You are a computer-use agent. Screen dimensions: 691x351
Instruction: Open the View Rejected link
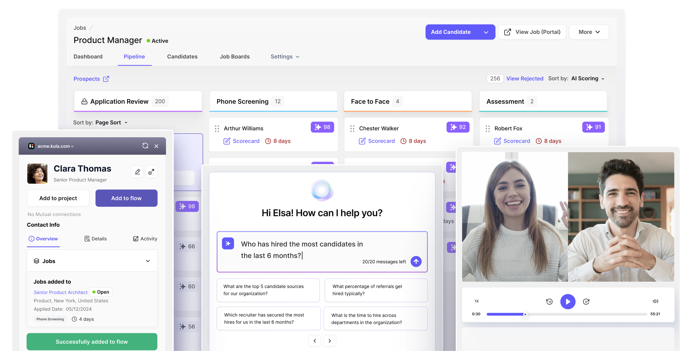click(525, 78)
